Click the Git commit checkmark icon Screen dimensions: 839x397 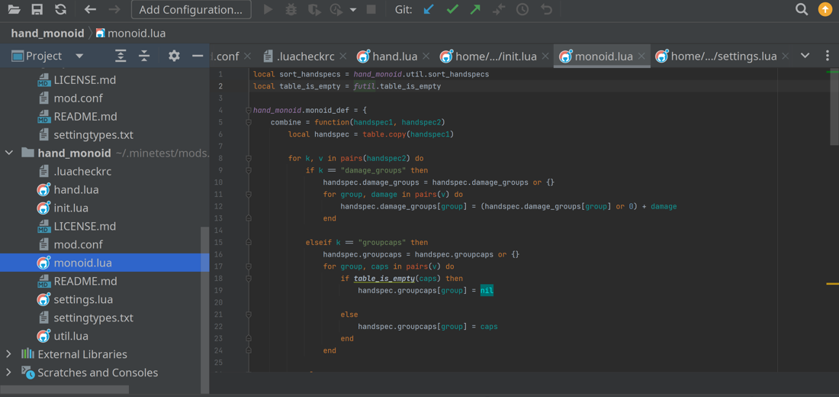[452, 9]
